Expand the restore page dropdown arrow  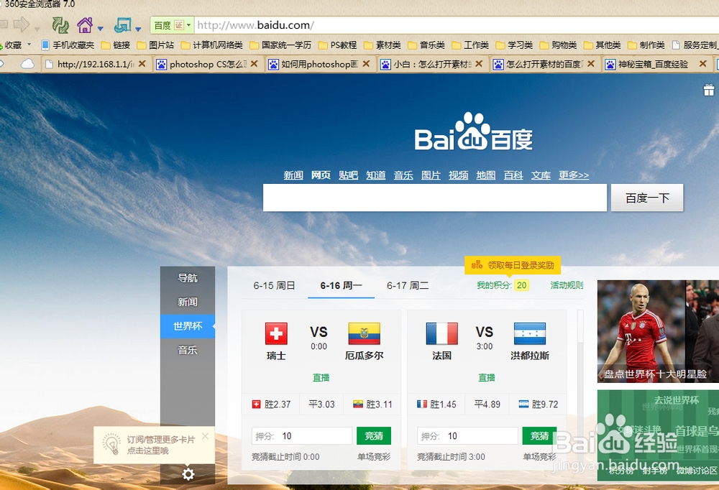pos(138,29)
